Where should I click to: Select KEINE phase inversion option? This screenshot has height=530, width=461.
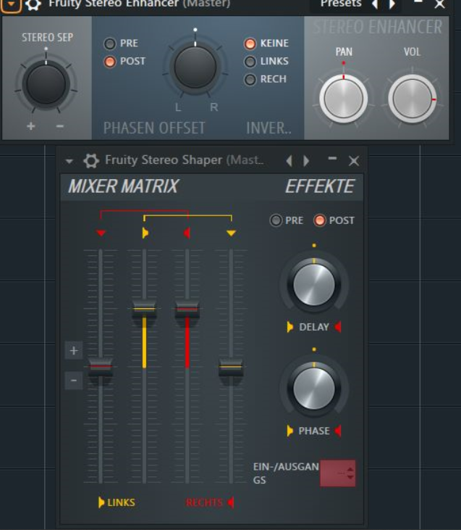tap(250, 44)
